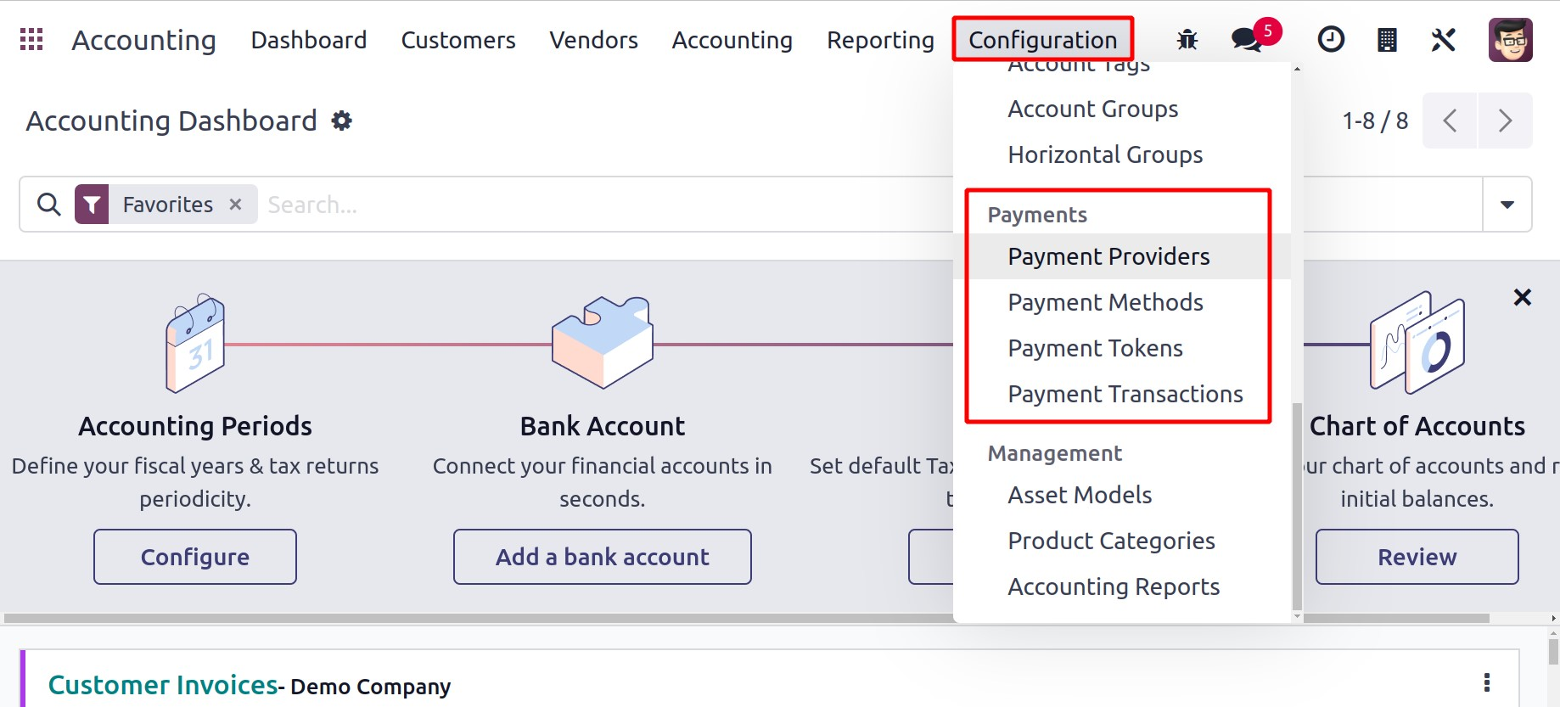Click the debug bug icon
This screenshot has height=707, width=1560.
[1187, 40]
